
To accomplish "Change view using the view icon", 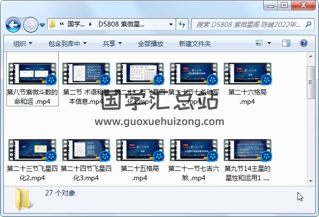I will pos(259,43).
